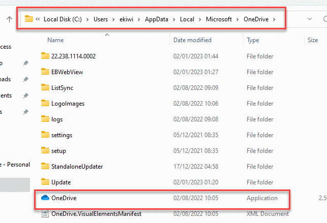Click OneDrive breadcrumb in address bar
Image resolution: width=327 pixels, height=223 pixels.
click(x=256, y=19)
